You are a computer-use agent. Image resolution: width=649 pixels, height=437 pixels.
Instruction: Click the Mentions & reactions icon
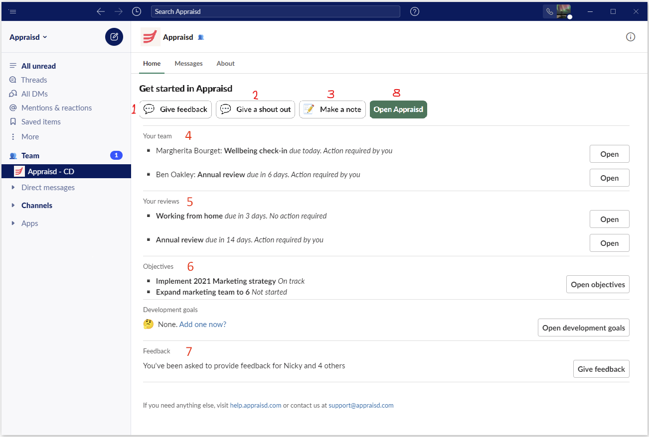pos(13,108)
